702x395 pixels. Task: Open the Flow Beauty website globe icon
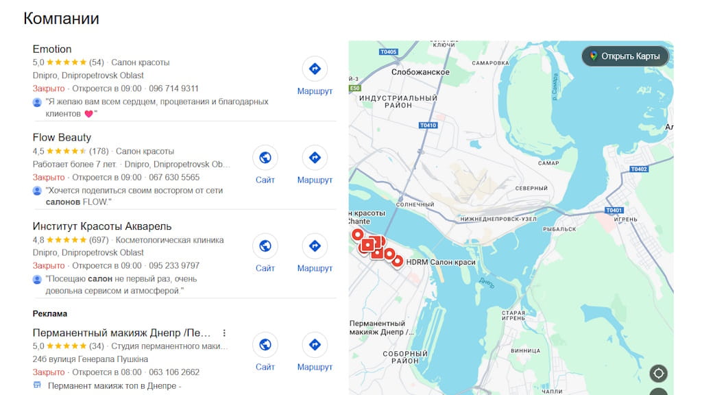[265, 158]
